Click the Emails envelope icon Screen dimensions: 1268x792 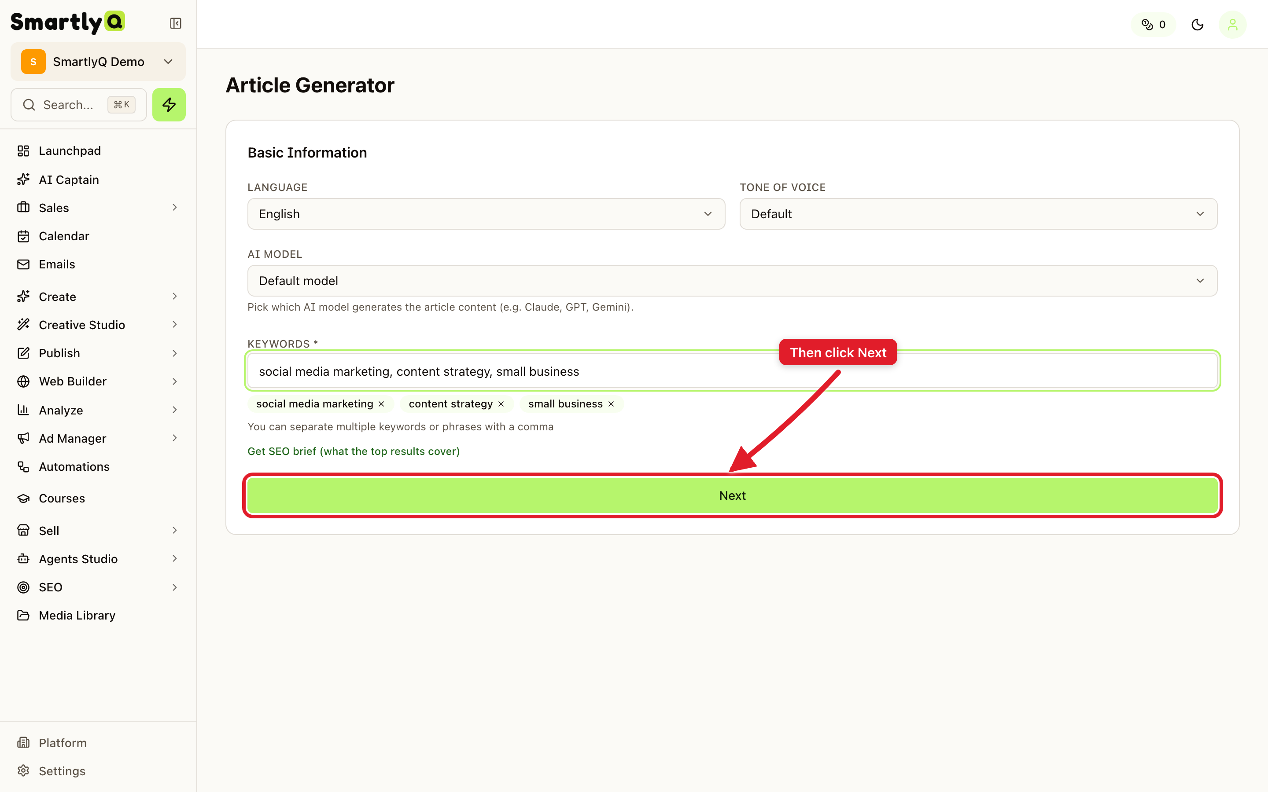point(23,264)
